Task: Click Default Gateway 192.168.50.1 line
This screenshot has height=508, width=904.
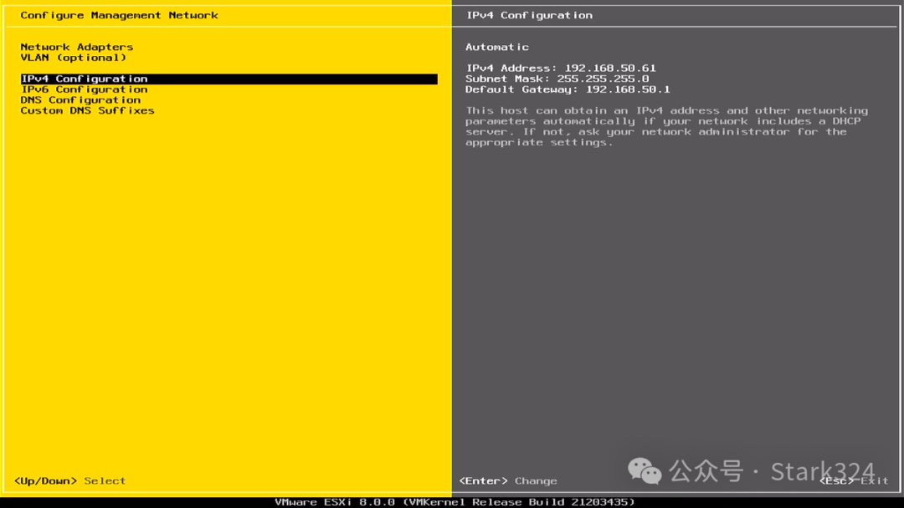Action: (568, 89)
